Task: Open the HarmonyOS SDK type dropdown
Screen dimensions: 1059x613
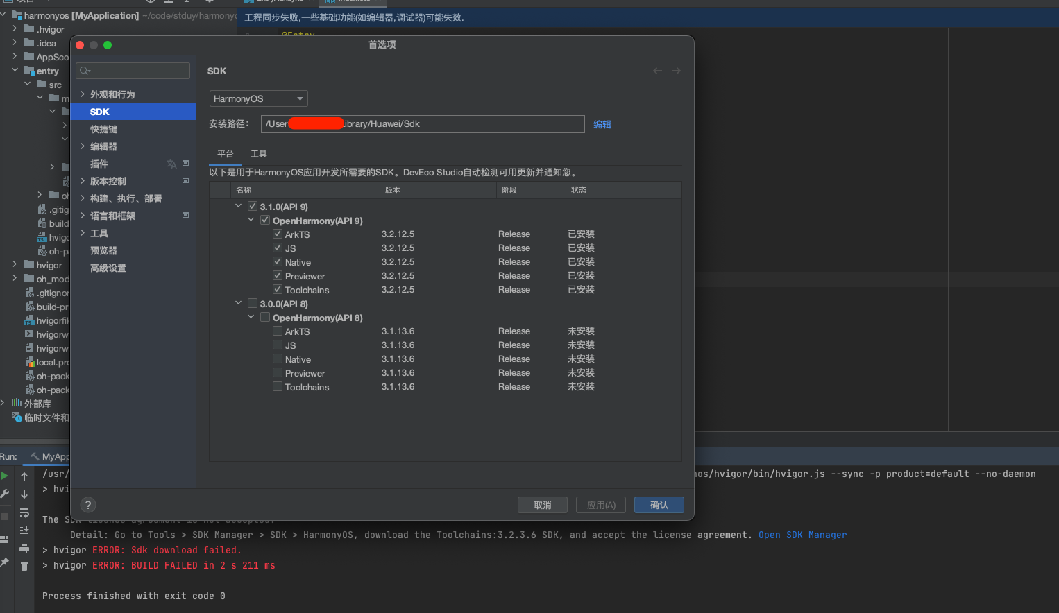Action: (x=258, y=98)
